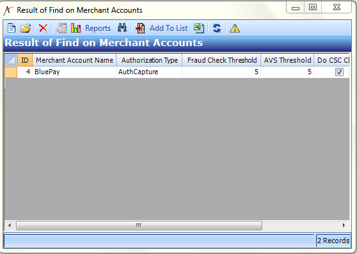Click the Add To List text
Image resolution: width=357 pixels, height=254 pixels.
coord(168,28)
